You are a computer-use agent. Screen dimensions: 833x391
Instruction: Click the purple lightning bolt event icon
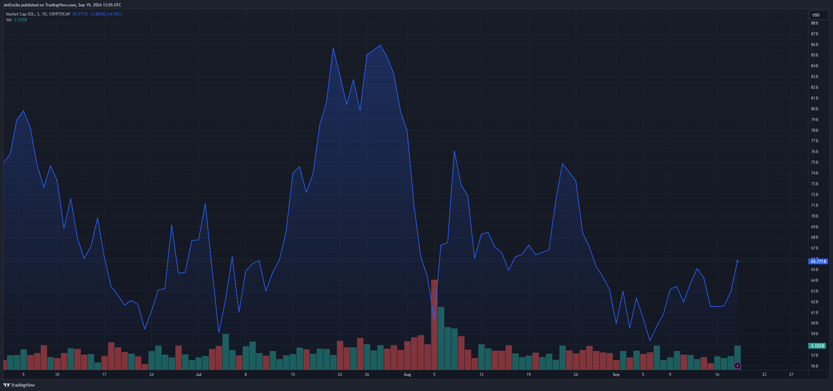[x=737, y=365]
